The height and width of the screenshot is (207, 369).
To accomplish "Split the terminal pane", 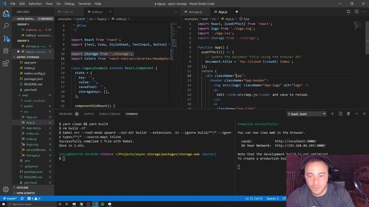I will coord(341,114).
